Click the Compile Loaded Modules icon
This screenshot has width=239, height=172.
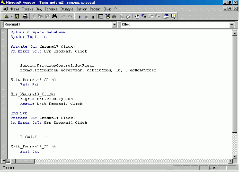[x=128, y=16]
